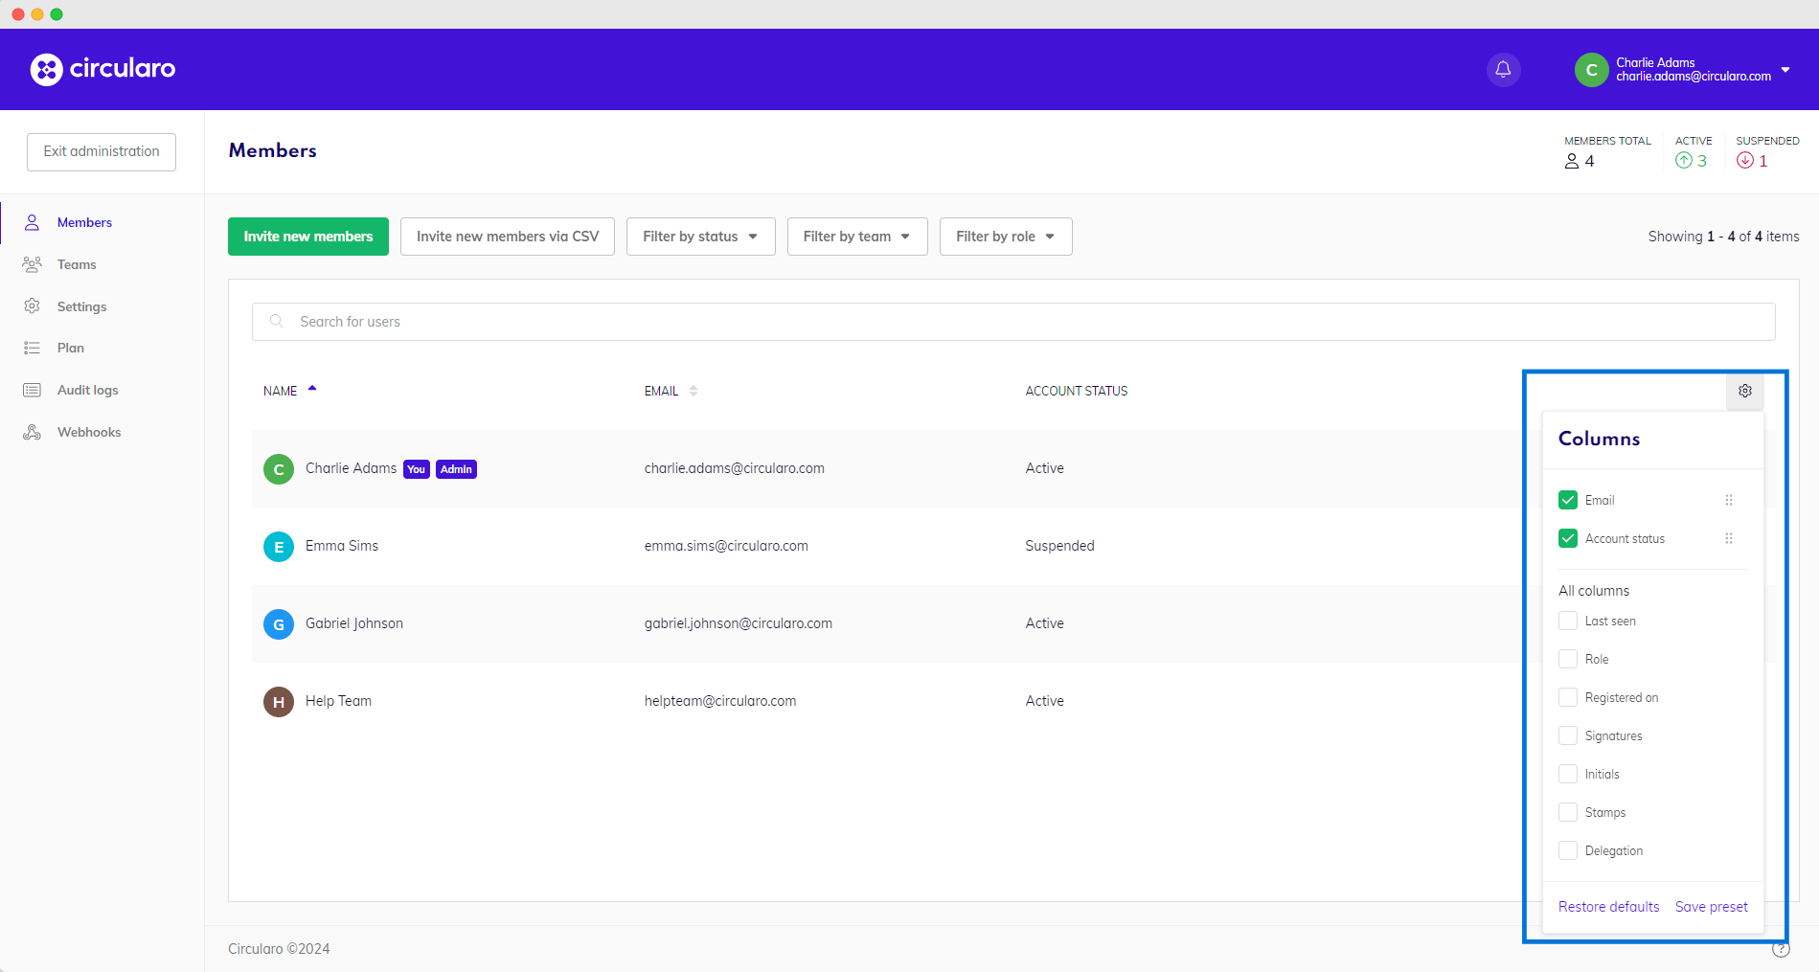
Task: Click the notification bell icon
Action: coord(1503,69)
